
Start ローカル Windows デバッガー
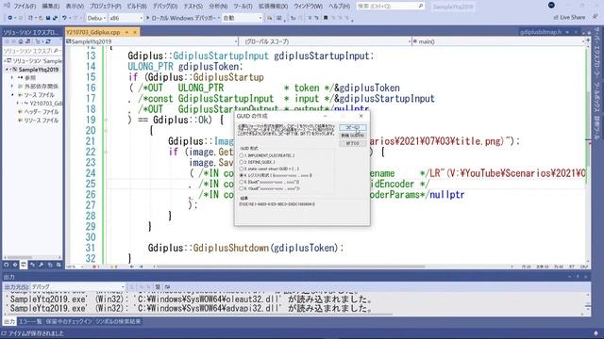pos(182,18)
